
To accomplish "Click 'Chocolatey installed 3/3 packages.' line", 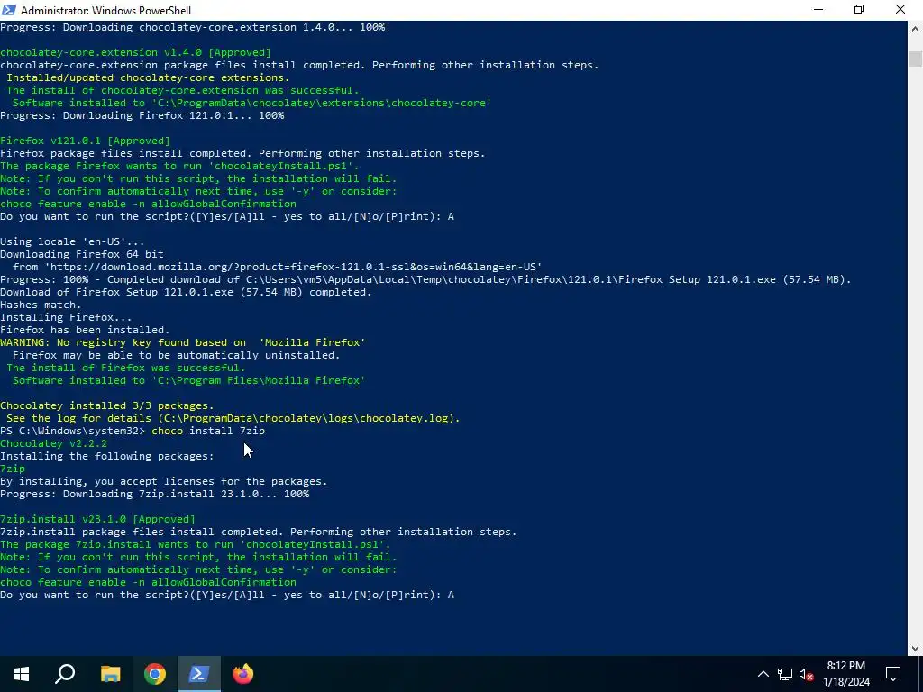I will click(107, 405).
